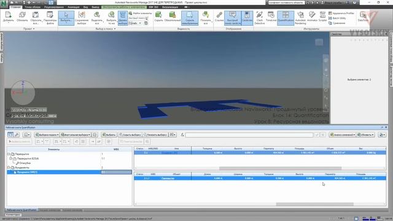This screenshot has width=393, height=221.
Task: Switch to the Вид (View) ribbon tab
Action: [x=85, y=7]
